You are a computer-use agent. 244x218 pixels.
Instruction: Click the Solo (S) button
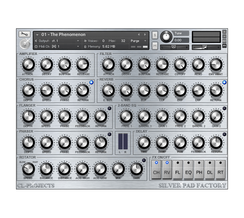pos(155,35)
